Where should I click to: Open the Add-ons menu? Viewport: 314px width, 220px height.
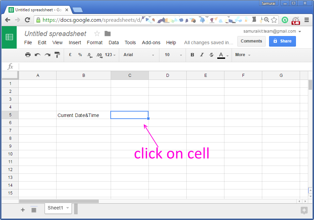click(151, 43)
